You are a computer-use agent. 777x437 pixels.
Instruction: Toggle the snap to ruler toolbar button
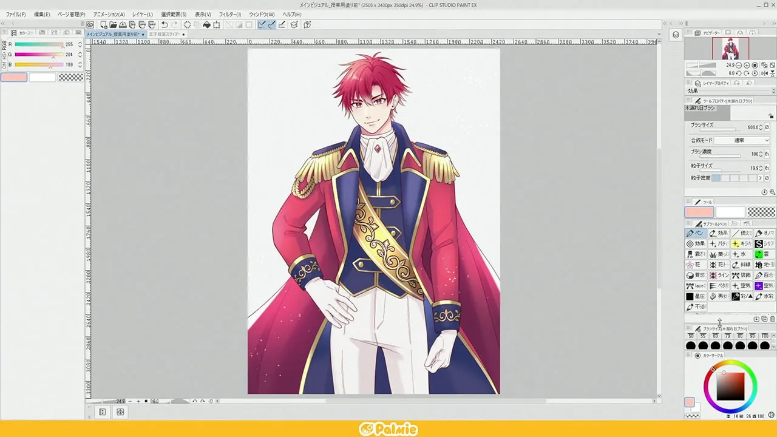pos(262,25)
